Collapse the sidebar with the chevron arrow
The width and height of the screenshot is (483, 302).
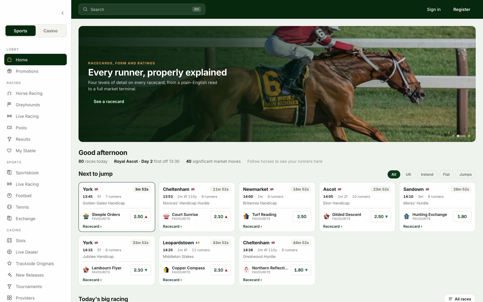tap(63, 13)
